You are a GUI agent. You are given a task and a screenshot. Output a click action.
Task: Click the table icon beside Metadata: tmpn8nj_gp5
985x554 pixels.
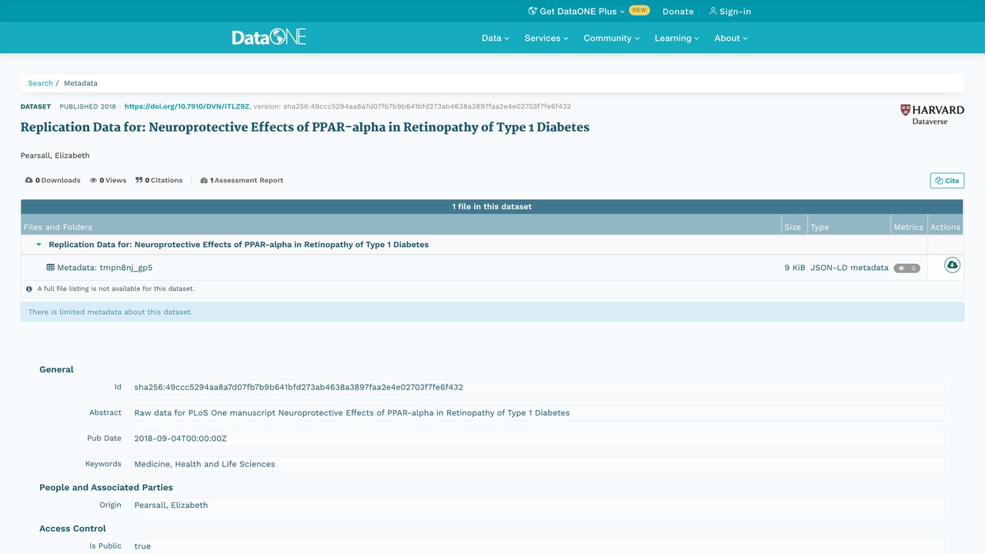click(51, 268)
